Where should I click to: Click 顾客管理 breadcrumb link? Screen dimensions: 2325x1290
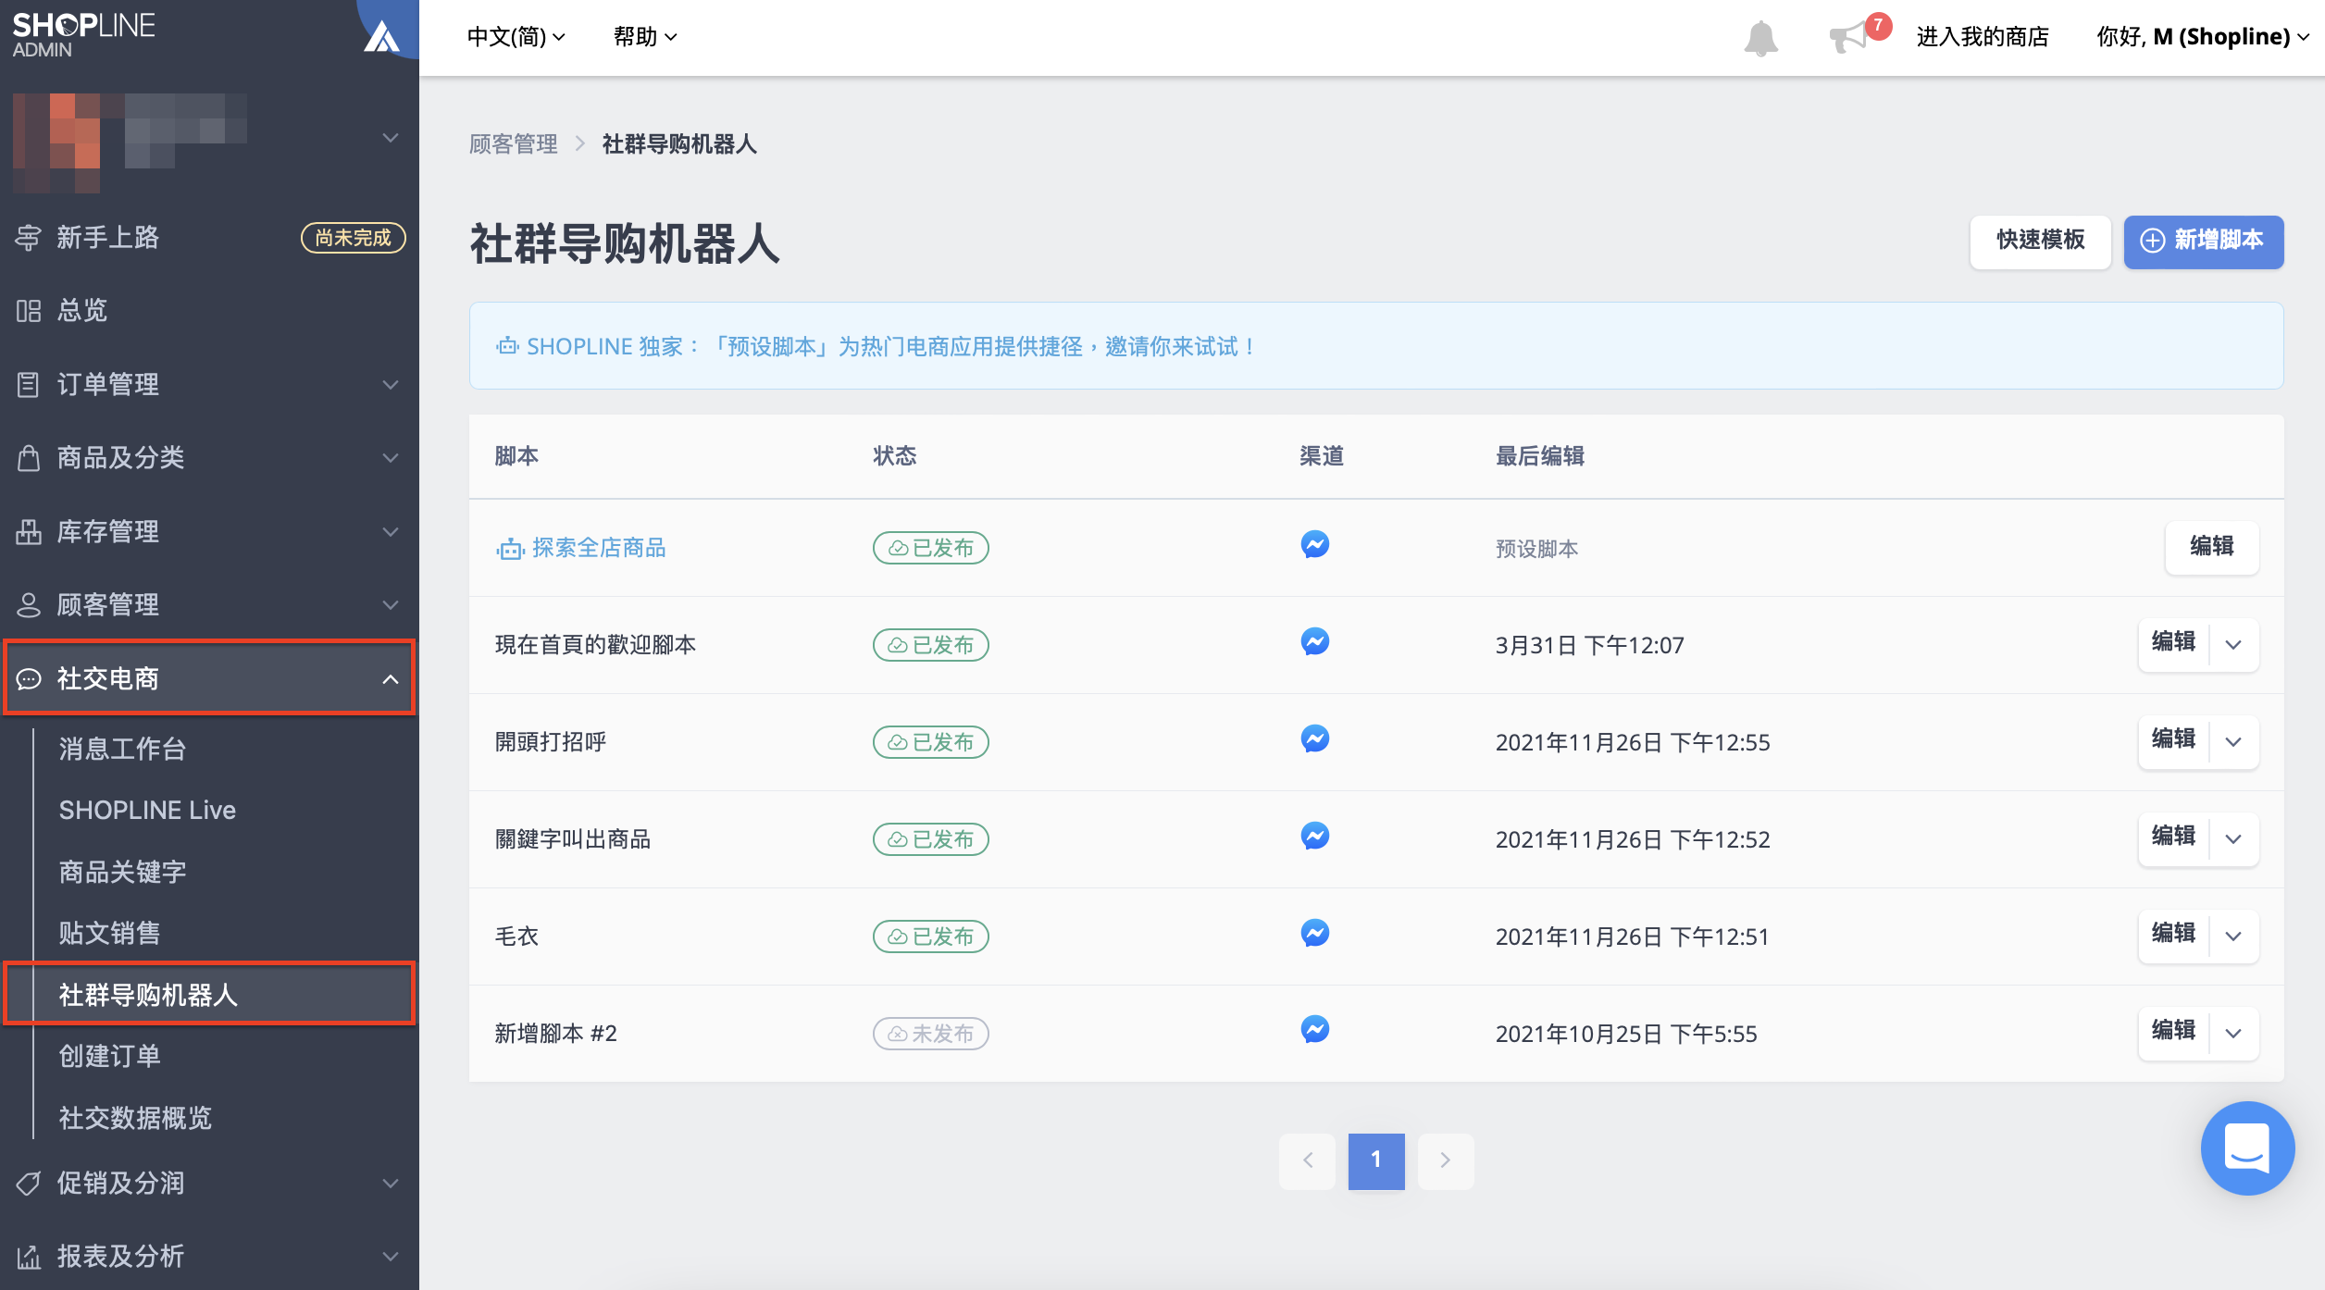514,144
